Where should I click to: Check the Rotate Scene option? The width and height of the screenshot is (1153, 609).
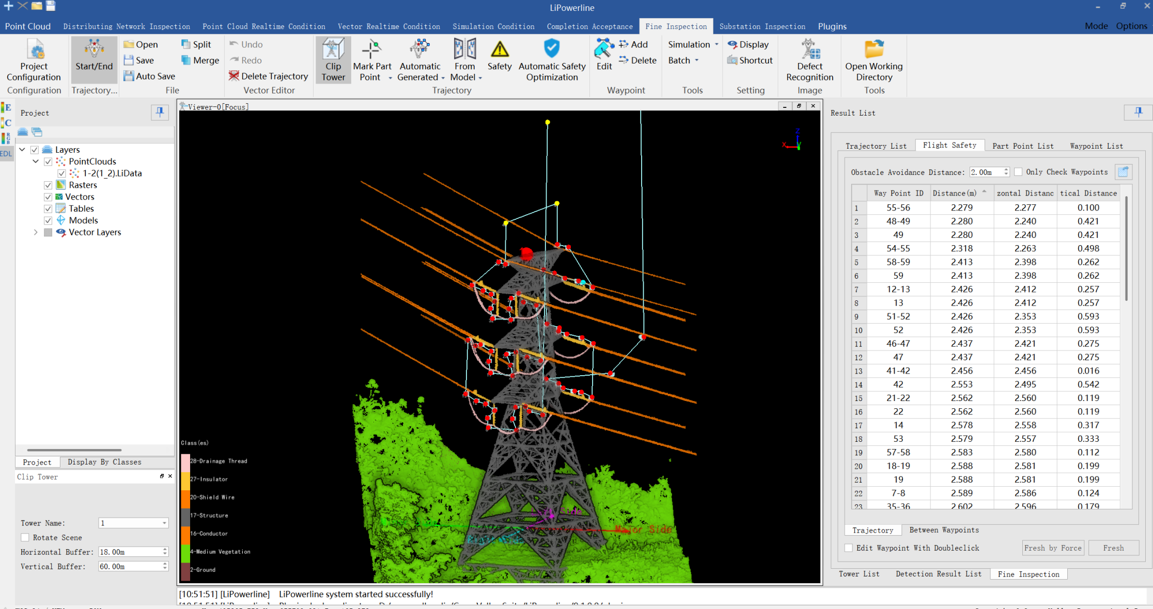pos(25,538)
